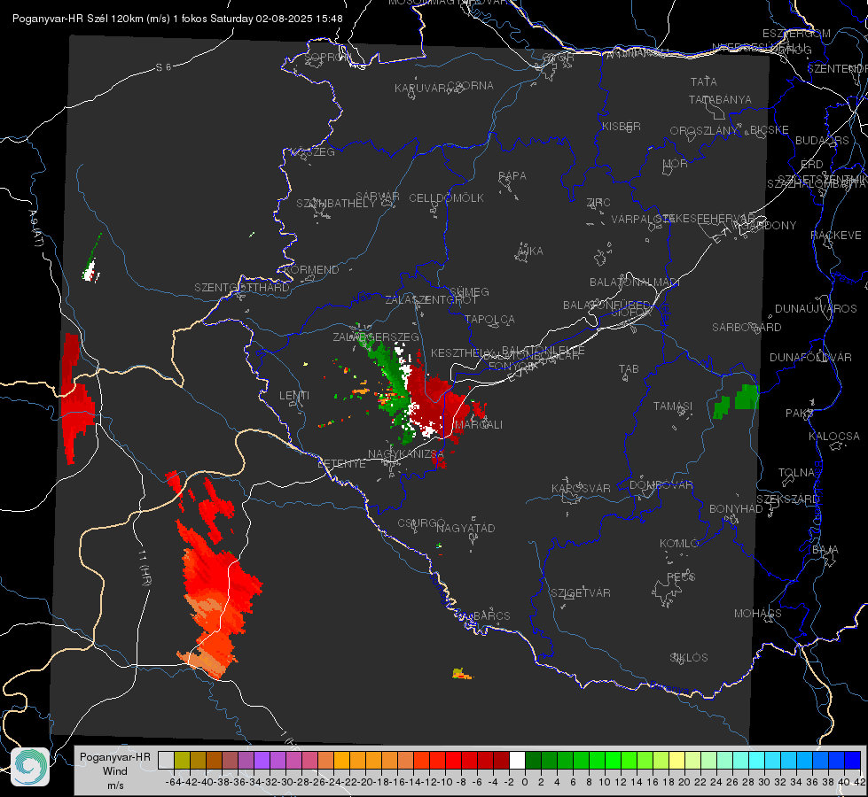Click the TATA city label
The height and width of the screenshot is (797, 868).
(x=704, y=81)
